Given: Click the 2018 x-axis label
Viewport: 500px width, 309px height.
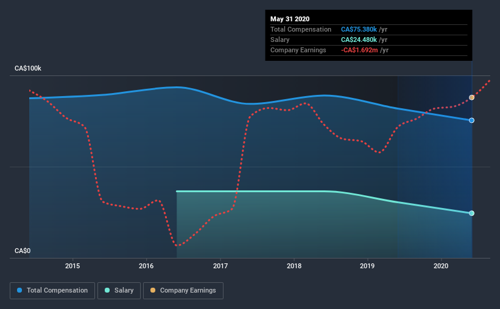Looking at the screenshot, I should [294, 266].
